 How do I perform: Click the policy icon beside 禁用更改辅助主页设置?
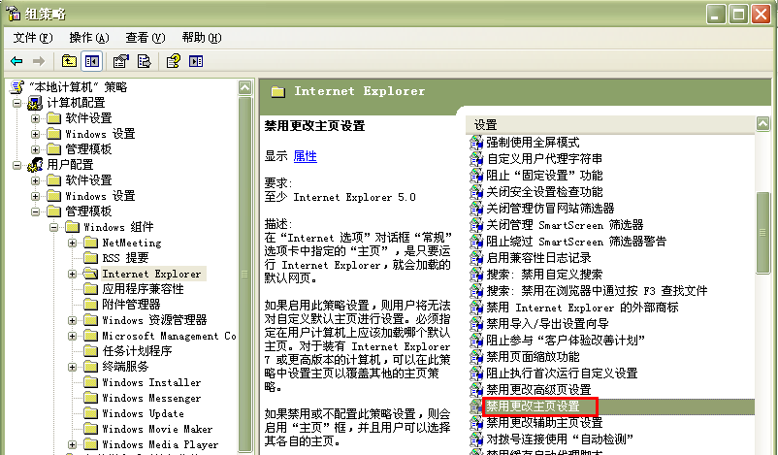coord(476,423)
